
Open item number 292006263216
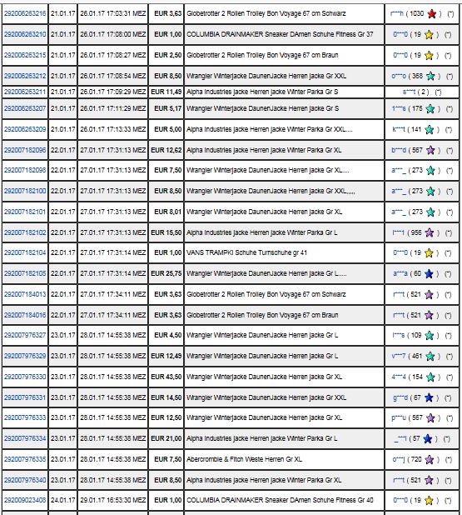pyautogui.click(x=25, y=14)
